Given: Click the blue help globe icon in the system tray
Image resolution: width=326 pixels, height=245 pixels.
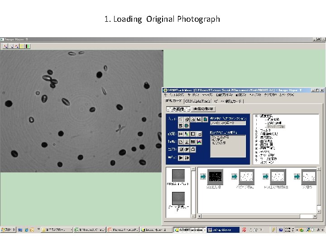Looking at the screenshot, I should click(281, 230).
